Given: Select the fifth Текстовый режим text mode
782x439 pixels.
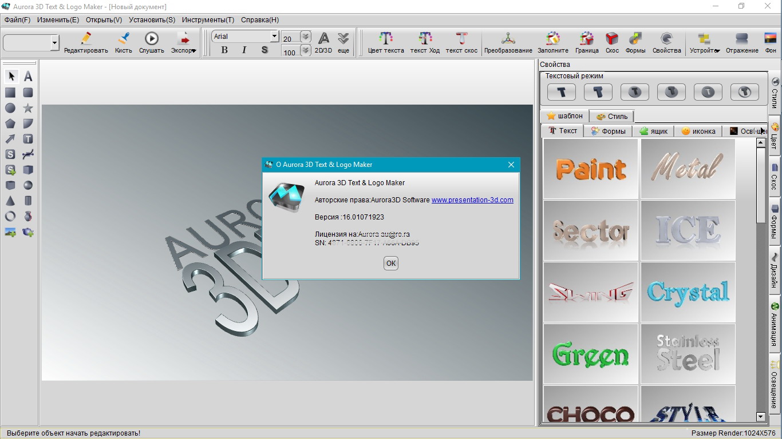Looking at the screenshot, I should pos(708,92).
